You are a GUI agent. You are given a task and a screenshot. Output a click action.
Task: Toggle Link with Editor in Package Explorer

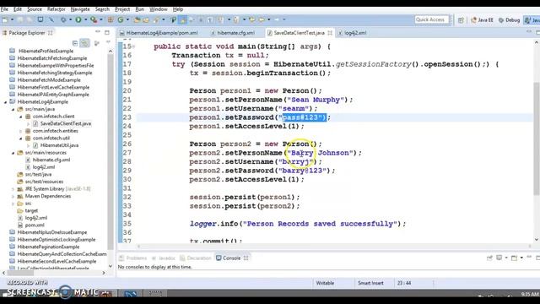click(x=84, y=43)
